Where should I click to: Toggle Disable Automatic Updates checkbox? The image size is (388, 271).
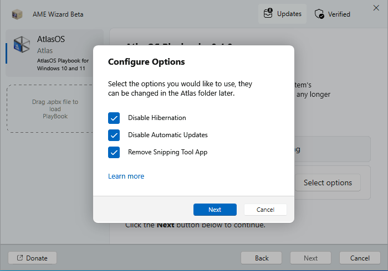pos(114,135)
